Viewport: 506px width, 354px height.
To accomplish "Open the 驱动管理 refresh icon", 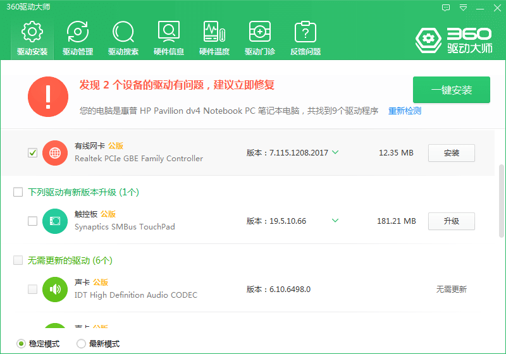I will (x=77, y=32).
